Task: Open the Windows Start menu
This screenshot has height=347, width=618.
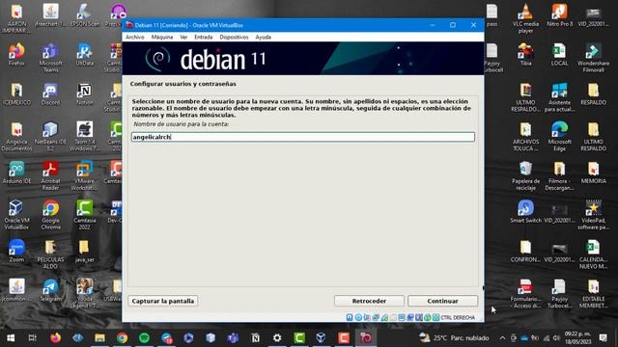Action: 11,338
